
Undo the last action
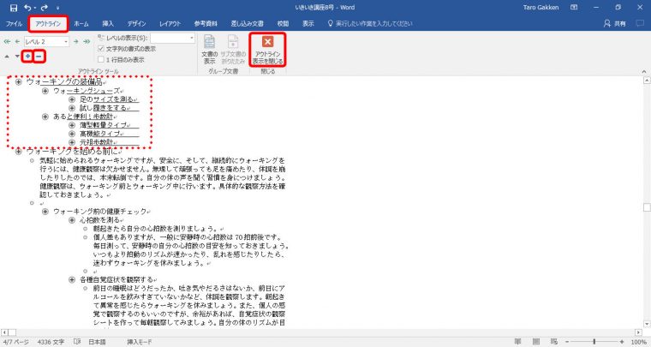[27, 8]
